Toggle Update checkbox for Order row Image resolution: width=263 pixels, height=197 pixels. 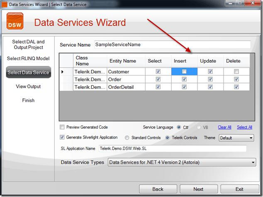(x=210, y=79)
